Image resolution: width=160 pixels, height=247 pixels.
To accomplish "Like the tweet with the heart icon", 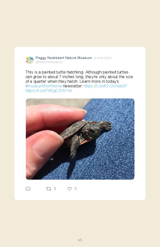I will point(70,189).
